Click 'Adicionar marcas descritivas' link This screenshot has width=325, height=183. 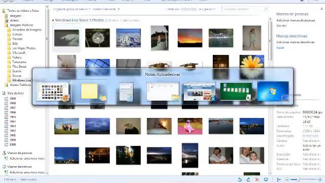(296, 42)
